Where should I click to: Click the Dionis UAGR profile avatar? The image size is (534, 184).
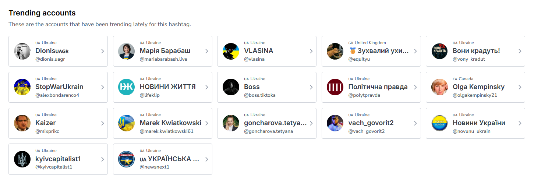22,51
